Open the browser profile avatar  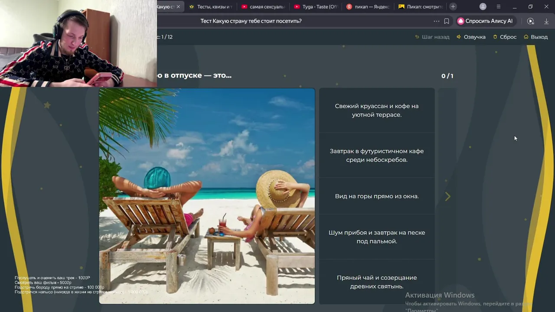point(483,6)
